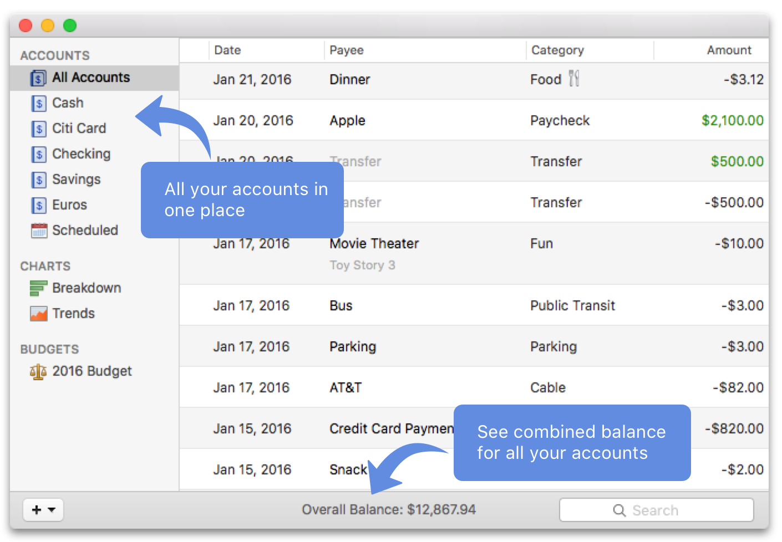Click the yellow minimize window button
This screenshot has height=542, width=782.
(48, 25)
